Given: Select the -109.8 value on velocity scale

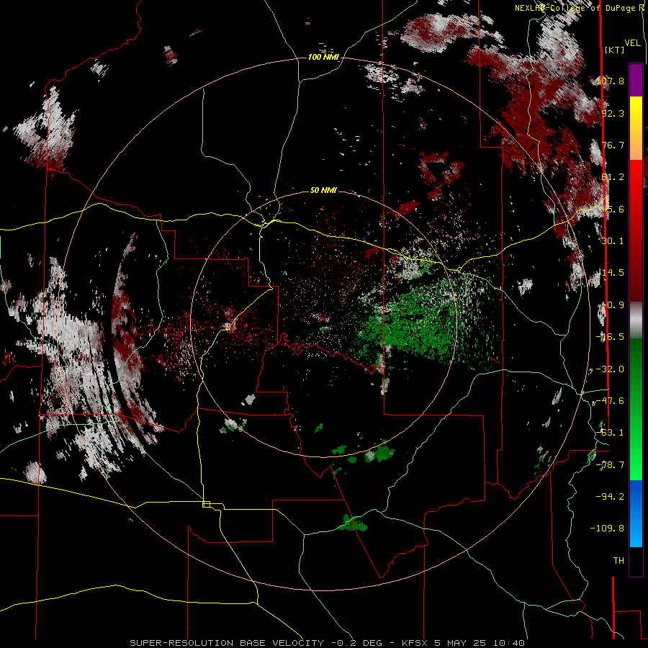Looking at the screenshot, I should tap(608, 528).
